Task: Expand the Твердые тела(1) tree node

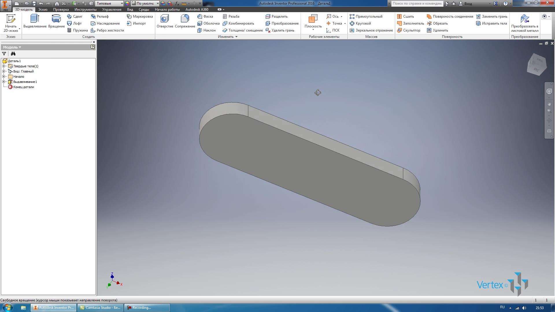Action: (x=3, y=66)
